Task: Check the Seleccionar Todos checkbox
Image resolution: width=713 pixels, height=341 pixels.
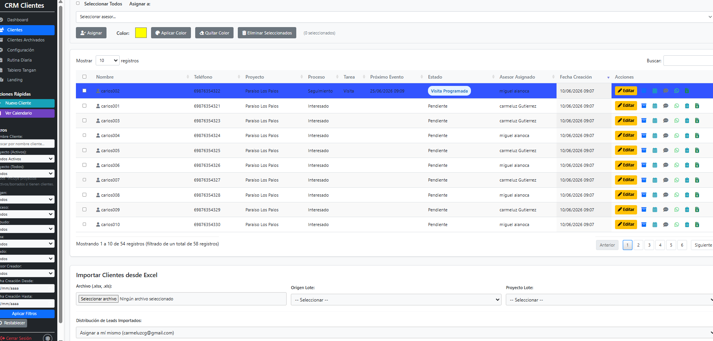Action: click(x=78, y=3)
